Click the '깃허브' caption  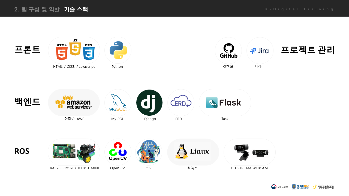tap(228, 66)
